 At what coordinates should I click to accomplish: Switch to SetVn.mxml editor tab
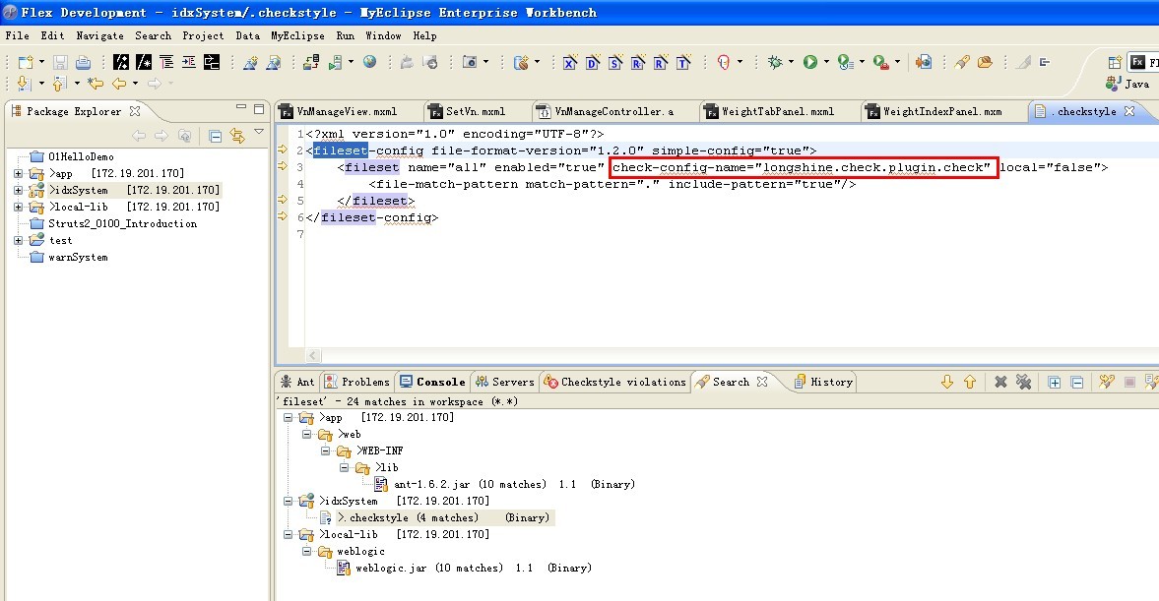coord(476,111)
